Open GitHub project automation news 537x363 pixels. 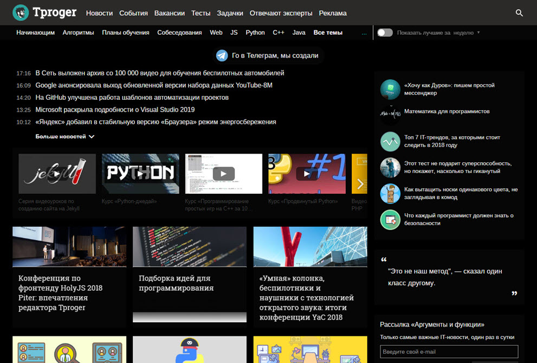pyautogui.click(x=132, y=98)
